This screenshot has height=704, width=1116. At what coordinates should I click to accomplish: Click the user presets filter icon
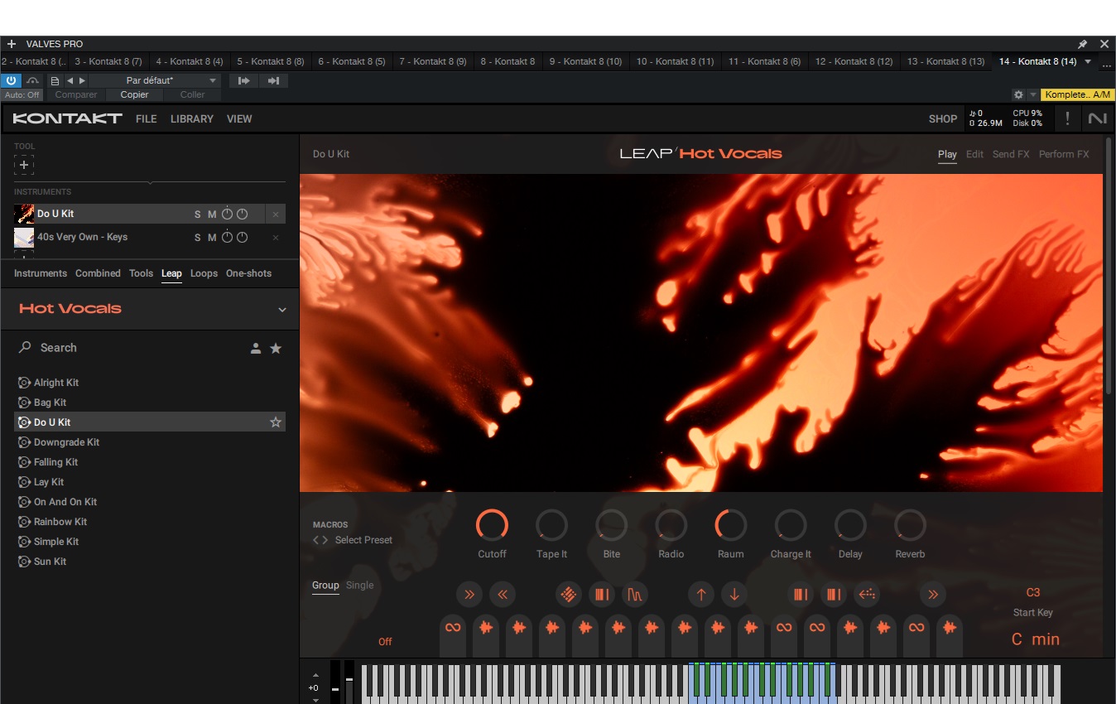pos(256,349)
